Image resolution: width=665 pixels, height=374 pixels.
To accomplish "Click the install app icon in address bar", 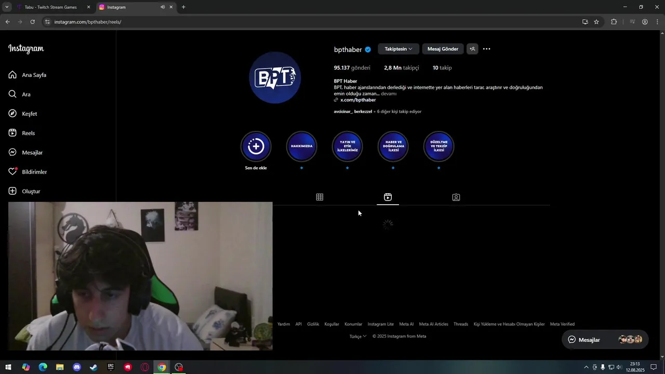I will coord(585,22).
